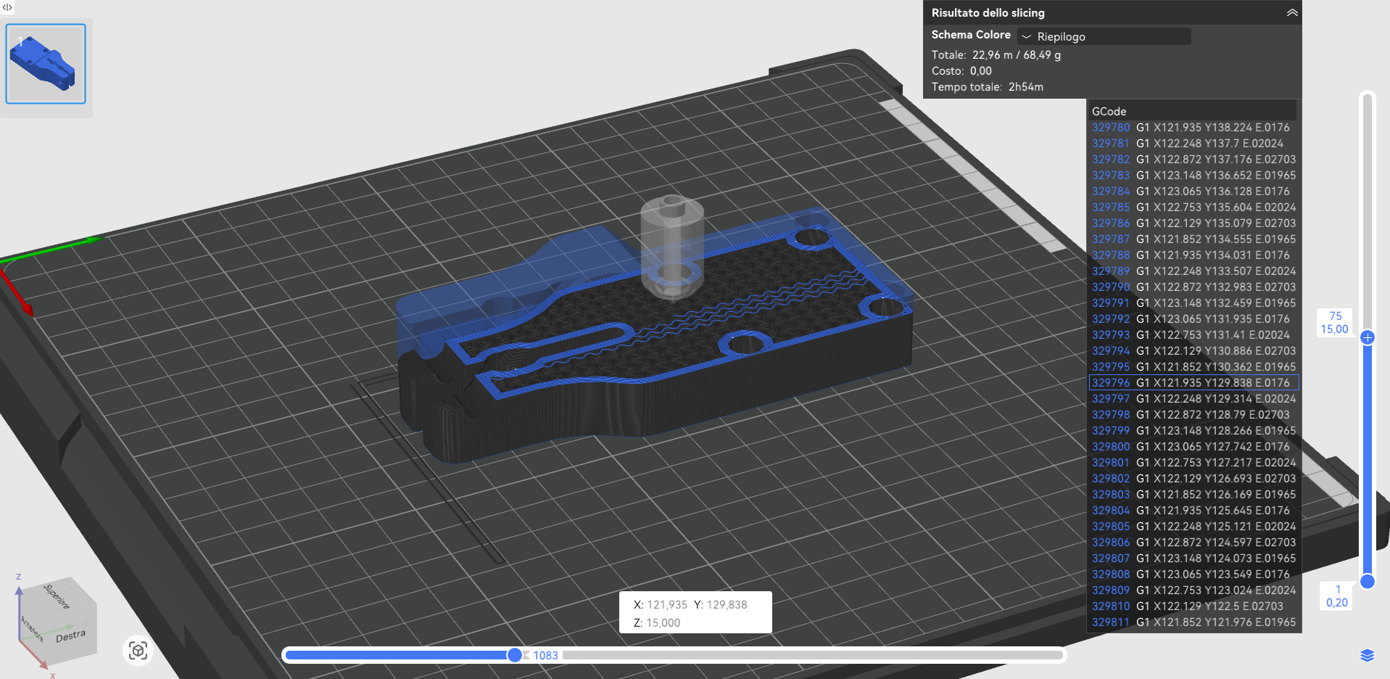Select GCode line 329809

tap(1194, 590)
